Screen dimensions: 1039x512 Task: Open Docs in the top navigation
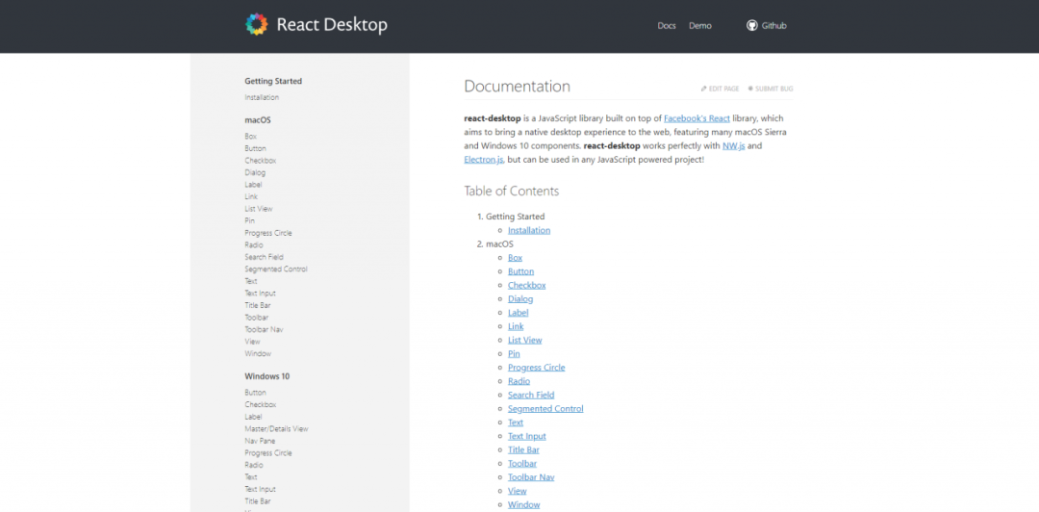667,26
